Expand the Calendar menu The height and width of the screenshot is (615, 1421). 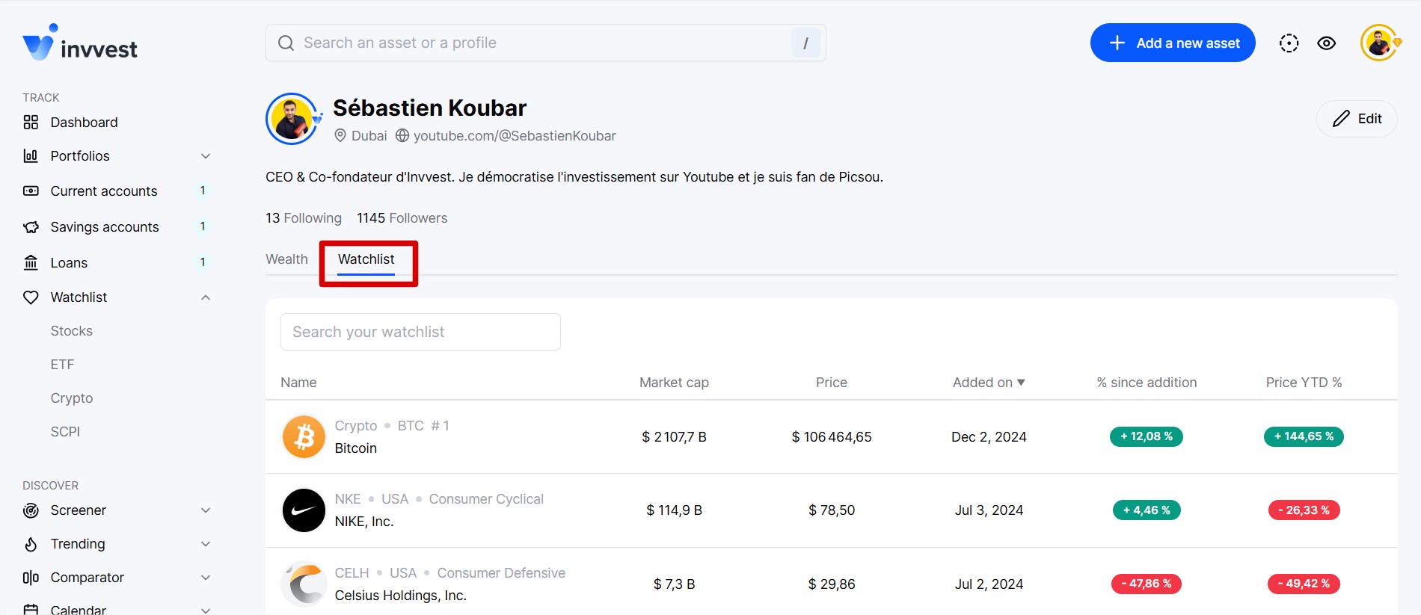coord(206,610)
